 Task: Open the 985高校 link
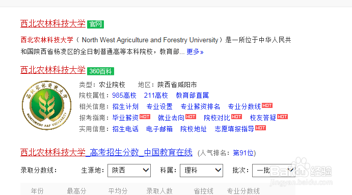(x=124, y=95)
